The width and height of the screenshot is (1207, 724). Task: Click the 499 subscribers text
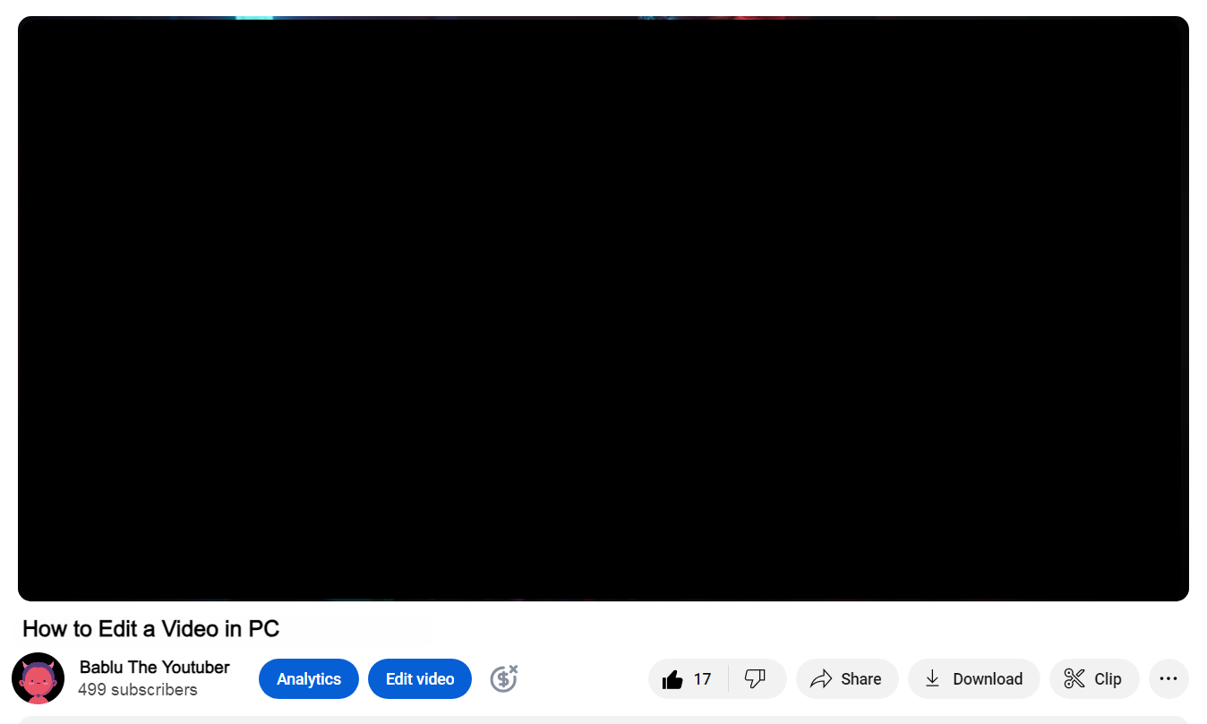(x=138, y=690)
